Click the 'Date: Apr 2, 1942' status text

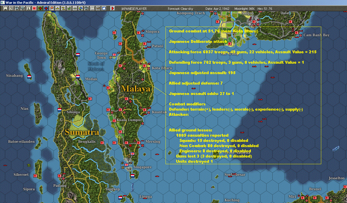(x=217, y=9)
